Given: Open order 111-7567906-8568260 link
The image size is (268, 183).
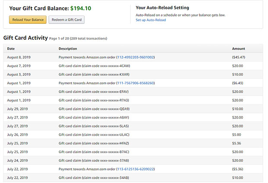Looking at the screenshot, I should click(136, 83).
